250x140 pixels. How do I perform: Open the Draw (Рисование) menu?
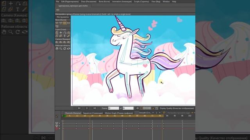[x=89, y=2]
